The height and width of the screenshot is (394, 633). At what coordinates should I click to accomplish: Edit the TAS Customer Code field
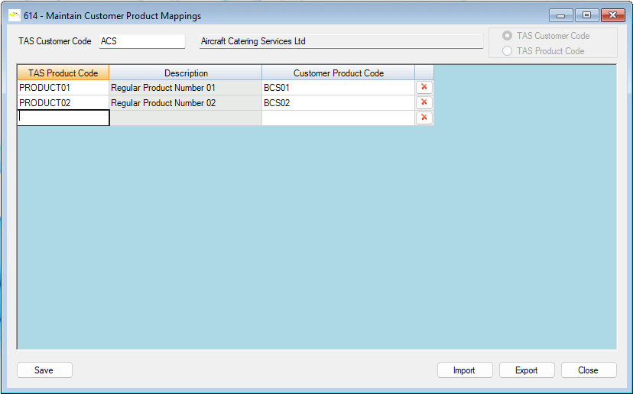141,41
